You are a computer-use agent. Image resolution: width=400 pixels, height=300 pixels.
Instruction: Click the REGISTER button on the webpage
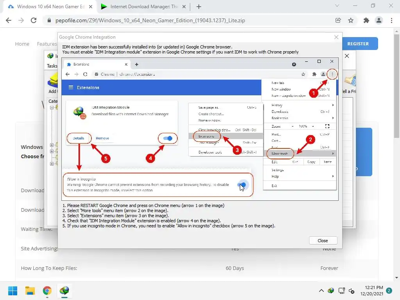coord(358,44)
